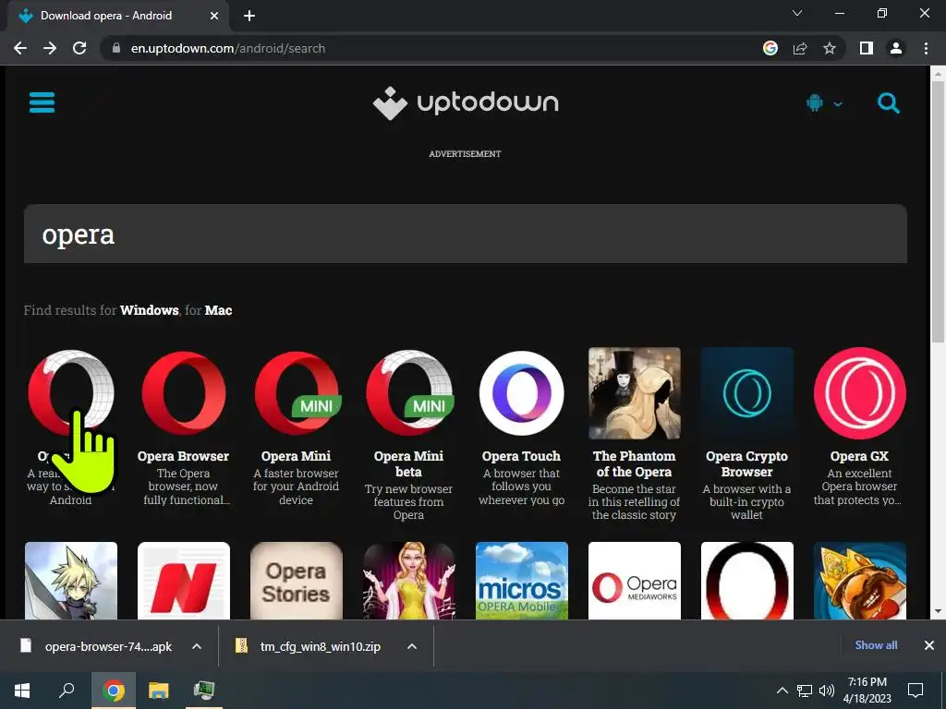The image size is (946, 709).
Task: Toggle the Chrome side panel
Action: click(867, 48)
